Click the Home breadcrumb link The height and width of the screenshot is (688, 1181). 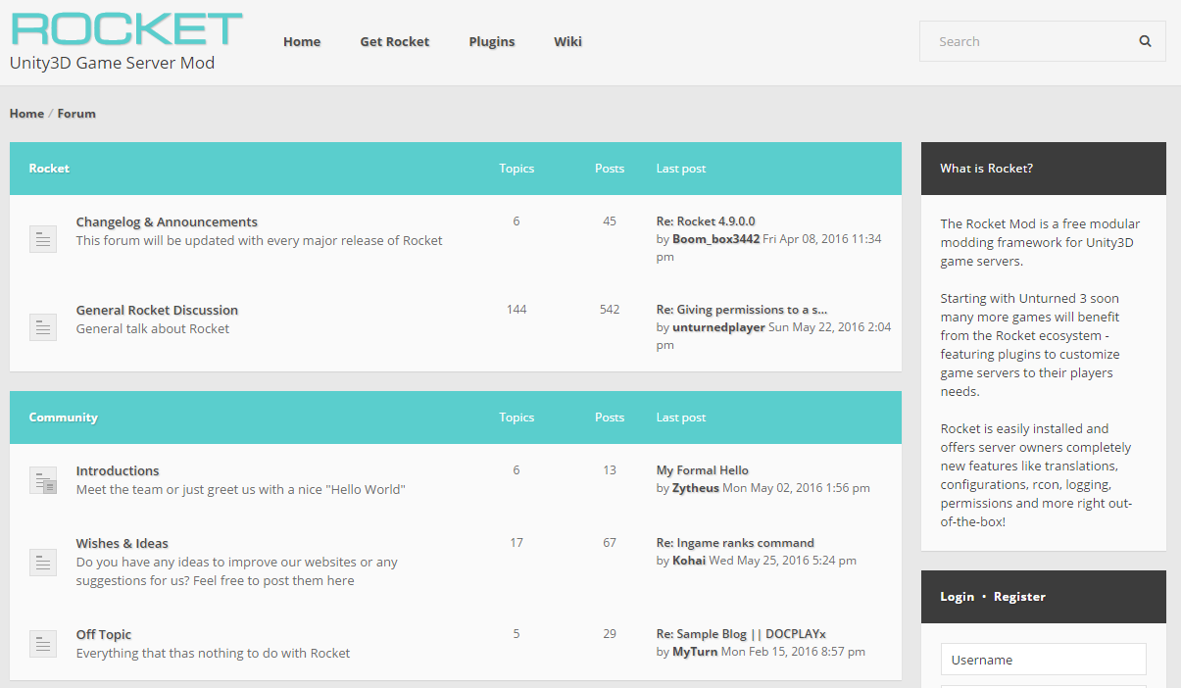tap(26, 114)
